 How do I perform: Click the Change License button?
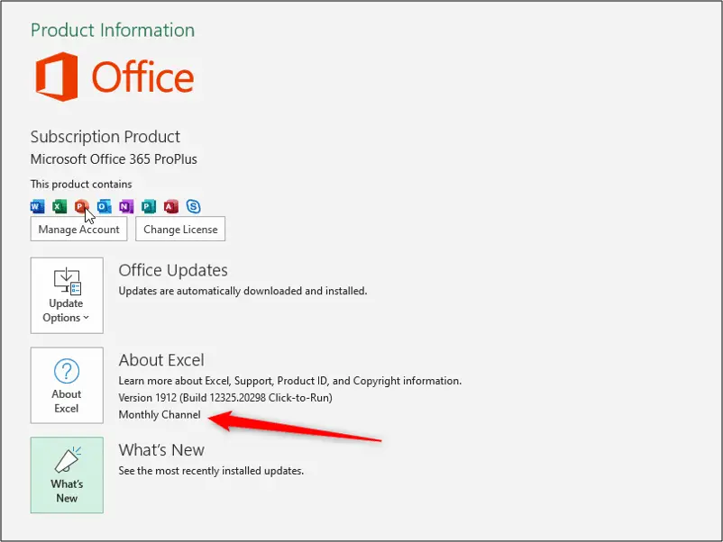pos(180,229)
